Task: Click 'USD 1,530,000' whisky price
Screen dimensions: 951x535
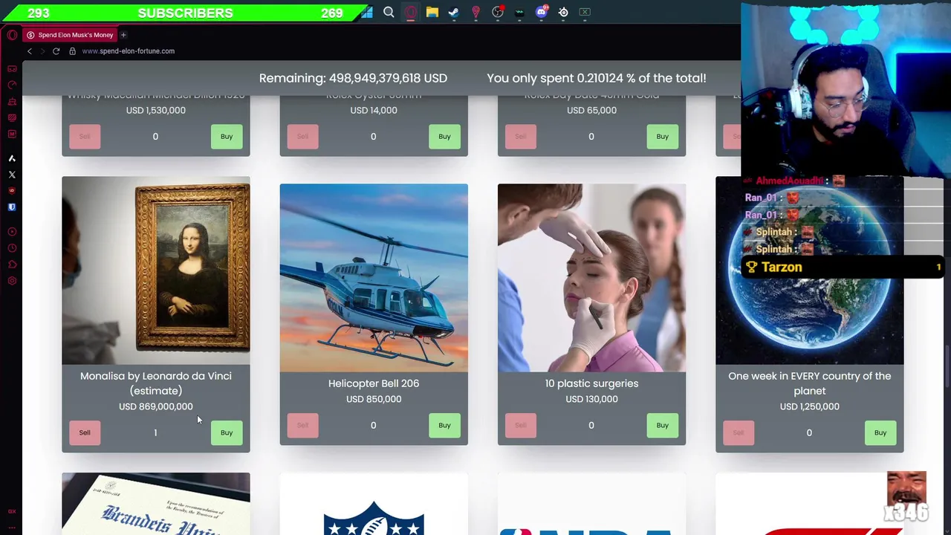Action: point(156,110)
